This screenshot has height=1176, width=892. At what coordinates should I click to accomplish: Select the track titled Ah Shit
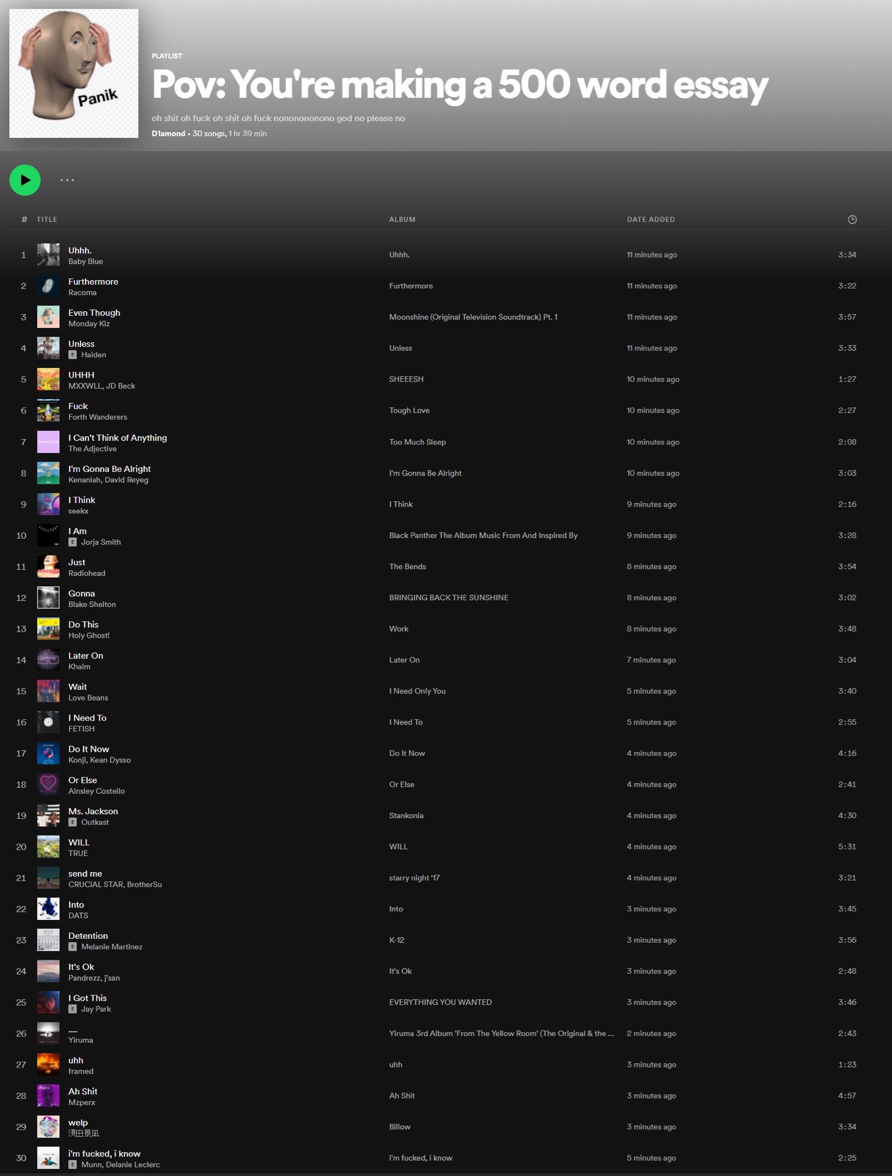[x=83, y=1092]
